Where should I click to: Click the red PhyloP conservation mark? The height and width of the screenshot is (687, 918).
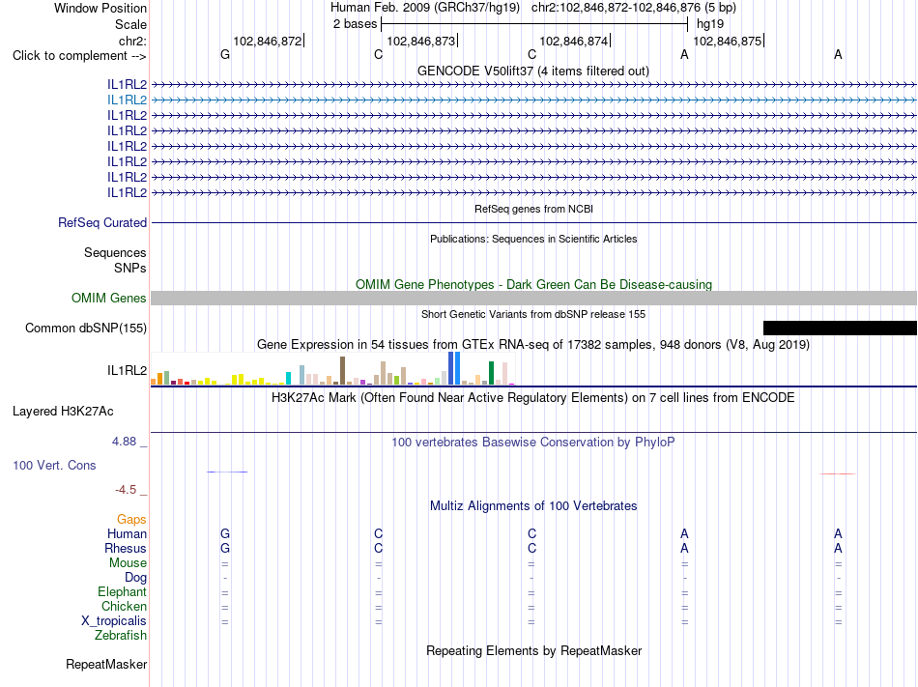click(x=838, y=473)
